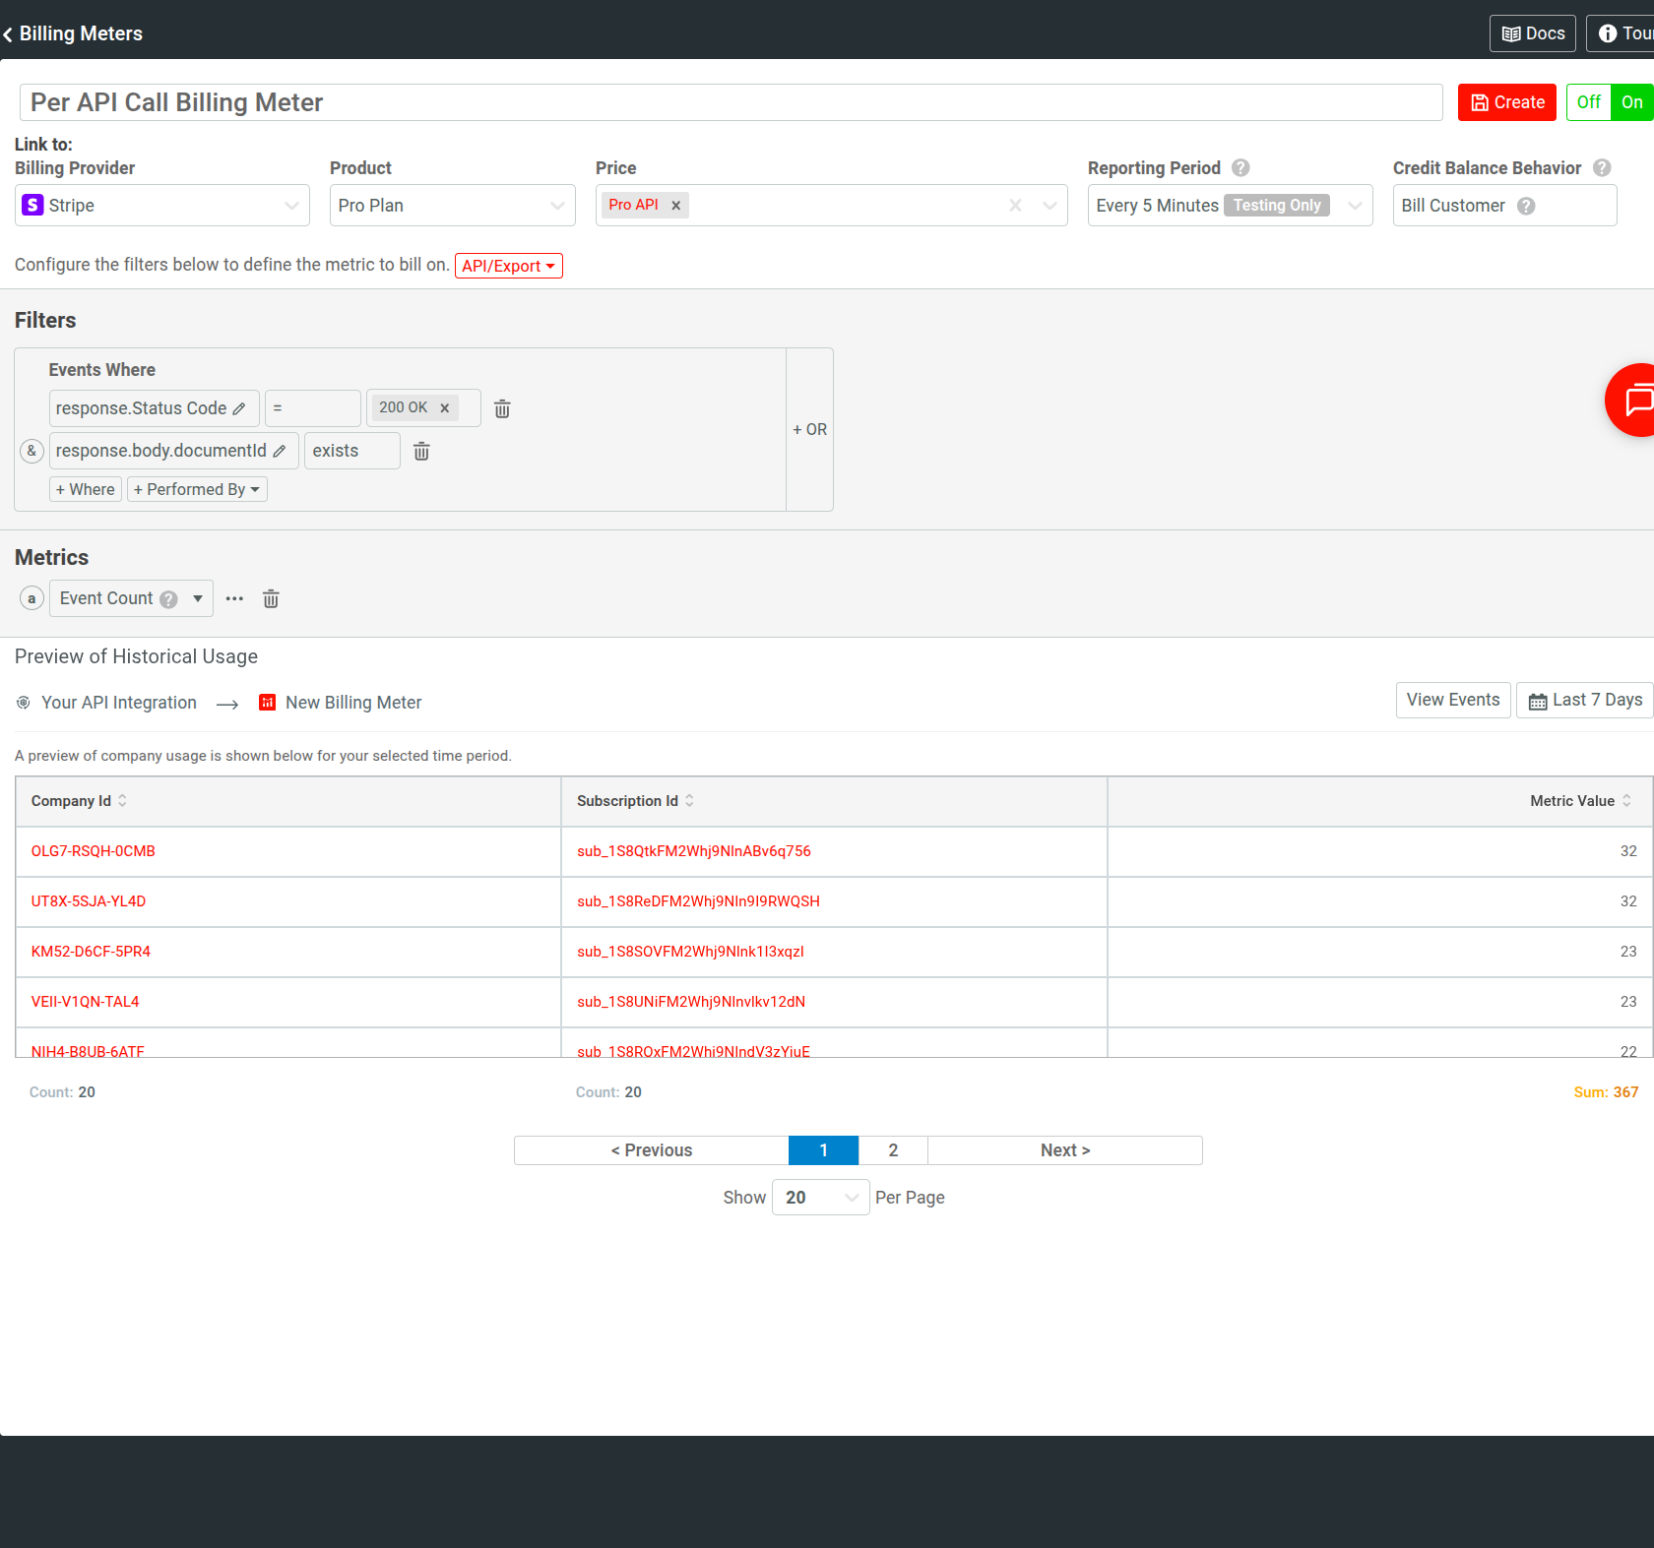Start the product Tour
This screenshot has height=1548, width=1654.
(1625, 32)
